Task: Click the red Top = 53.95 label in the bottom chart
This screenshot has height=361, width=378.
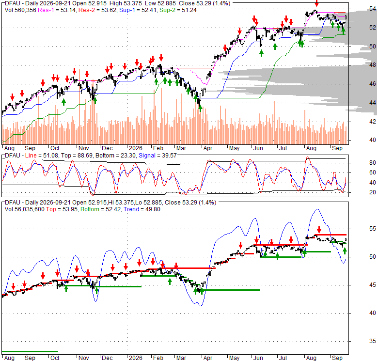Action: [x=62, y=209]
